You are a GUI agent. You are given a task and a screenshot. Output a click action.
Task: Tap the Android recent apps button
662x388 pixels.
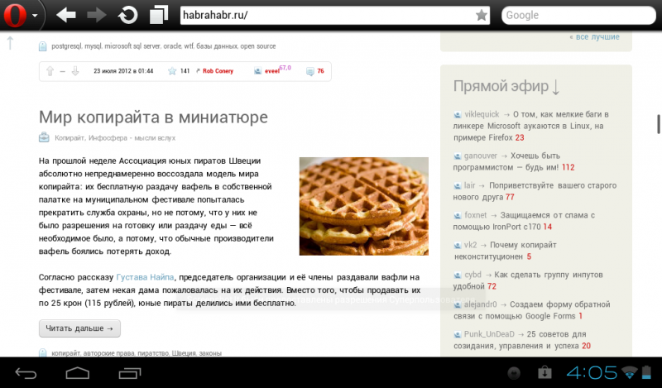click(130, 373)
